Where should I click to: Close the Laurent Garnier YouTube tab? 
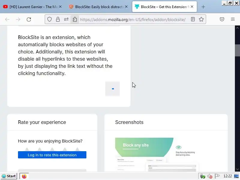pyautogui.click(x=60, y=7)
